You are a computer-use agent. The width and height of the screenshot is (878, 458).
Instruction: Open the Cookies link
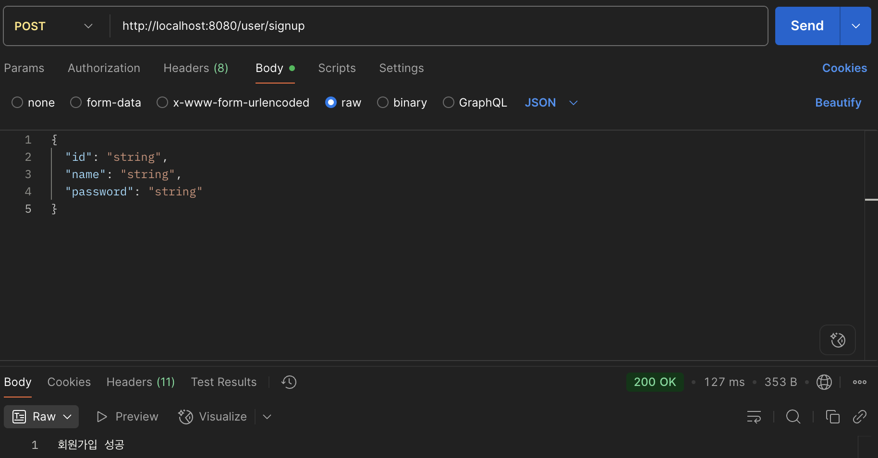[x=844, y=68]
